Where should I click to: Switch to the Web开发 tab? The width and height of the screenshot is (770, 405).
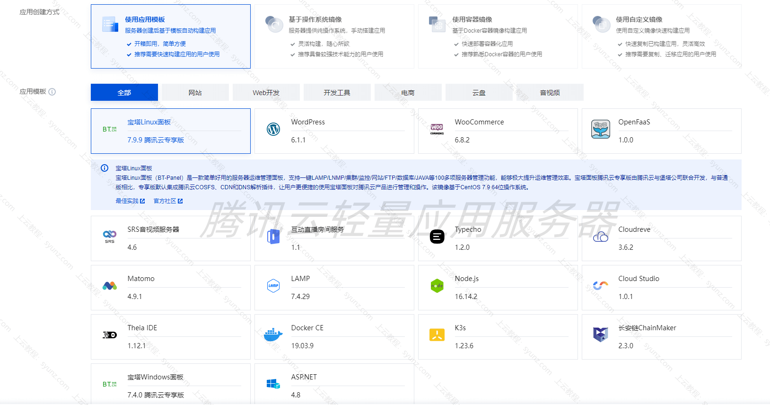click(x=266, y=92)
